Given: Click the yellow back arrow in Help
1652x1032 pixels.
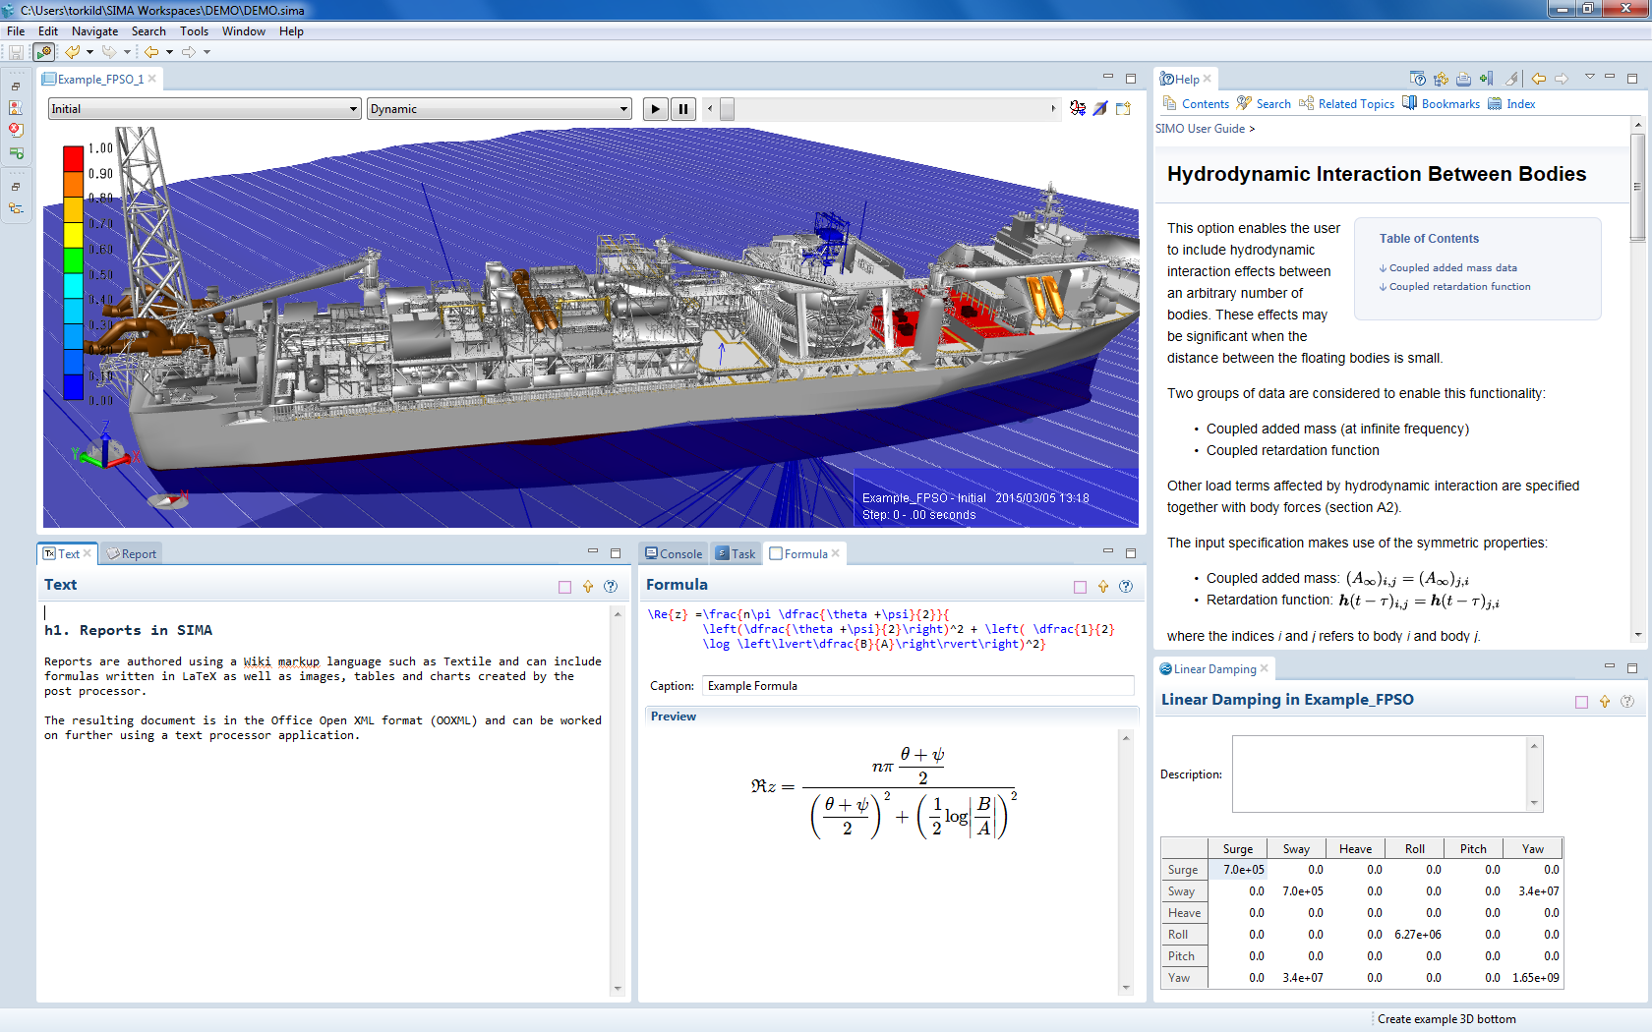Looking at the screenshot, I should [1538, 79].
